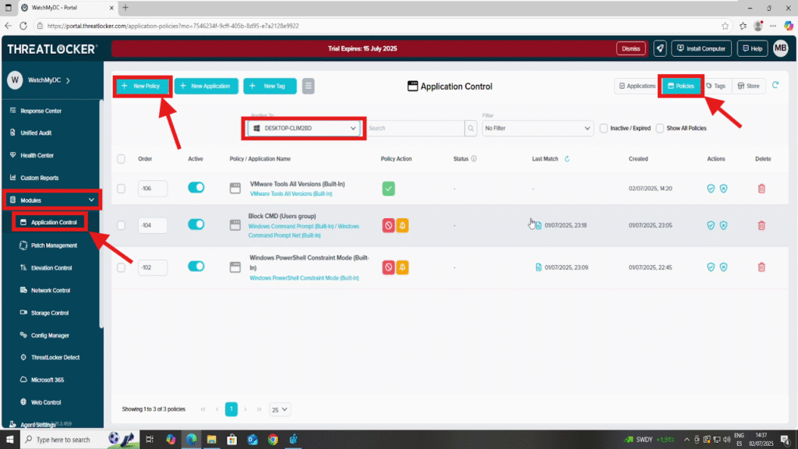The height and width of the screenshot is (449, 798).
Task: Open File Explorer from the taskbar
Action: (212, 440)
